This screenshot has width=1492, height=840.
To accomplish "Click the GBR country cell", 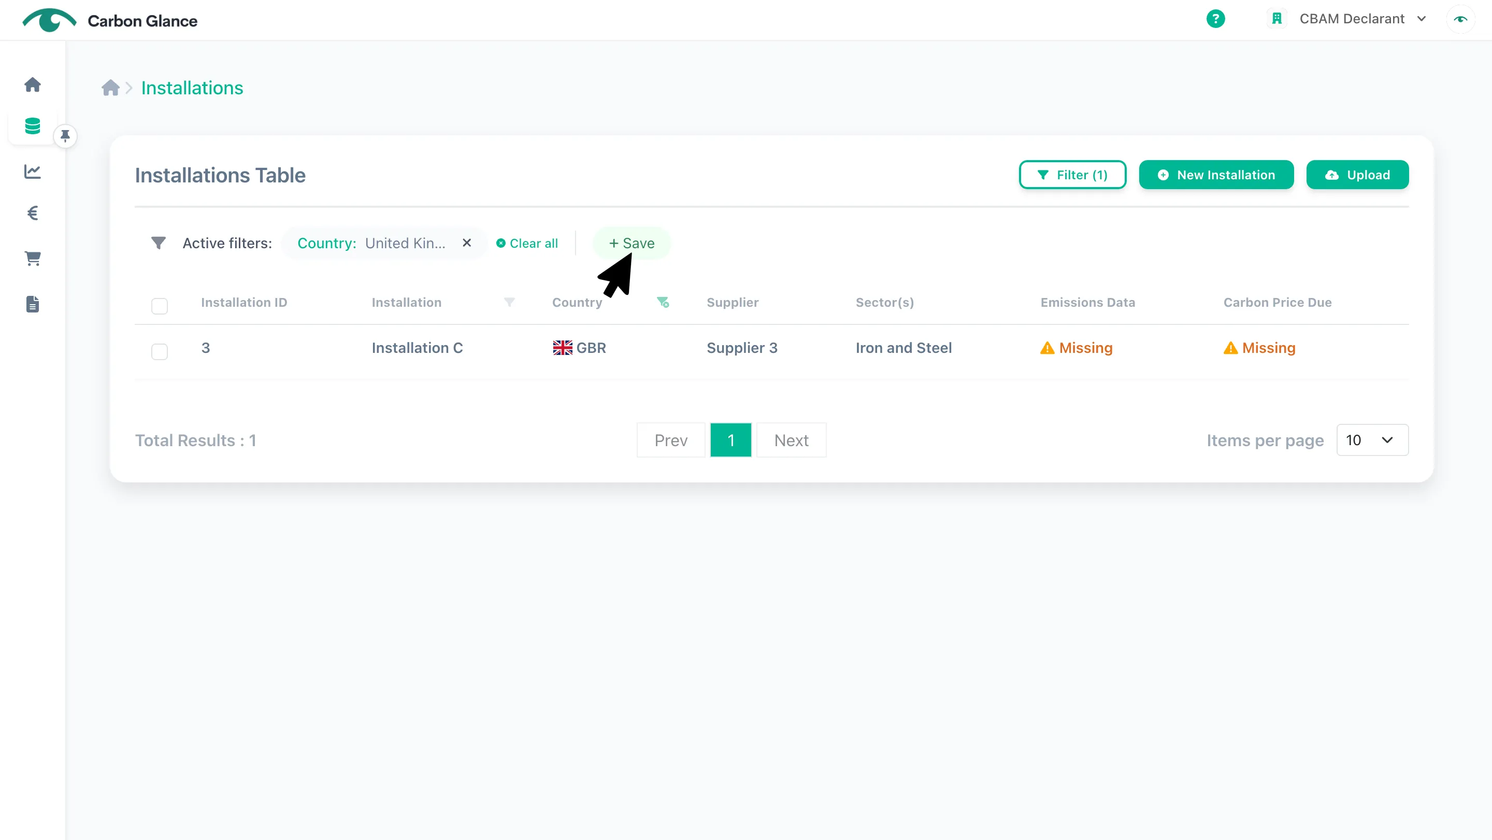I will click(579, 348).
